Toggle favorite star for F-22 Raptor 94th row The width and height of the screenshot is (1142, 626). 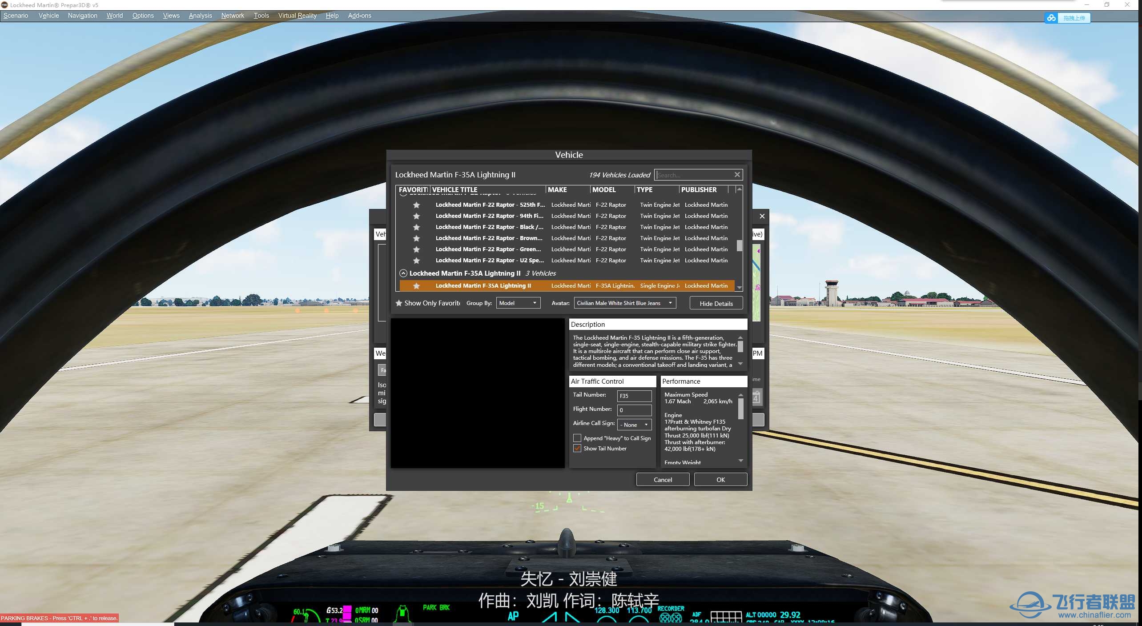click(x=416, y=216)
